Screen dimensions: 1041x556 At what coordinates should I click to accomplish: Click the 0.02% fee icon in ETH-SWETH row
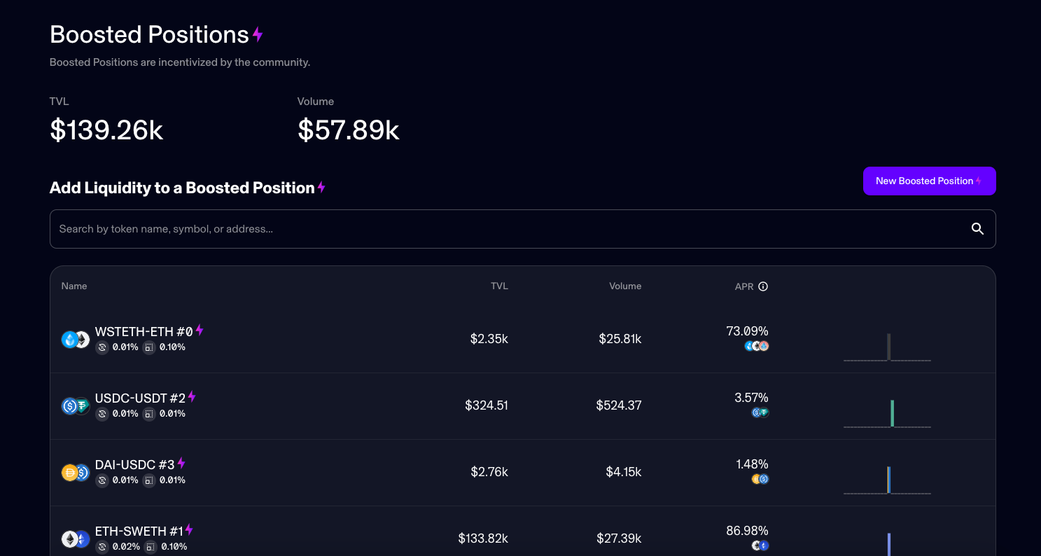[x=102, y=547]
